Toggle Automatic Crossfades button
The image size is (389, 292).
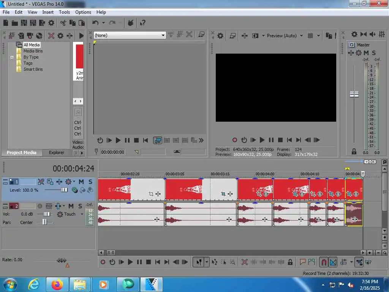333,262
